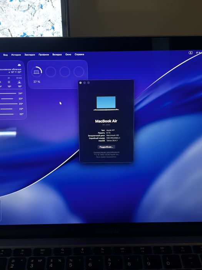Click the MacBook Air title text
The image size is (202, 270).
tap(106, 121)
